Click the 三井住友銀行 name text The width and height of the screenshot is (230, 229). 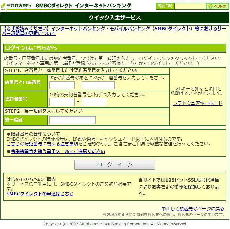tap(19, 6)
